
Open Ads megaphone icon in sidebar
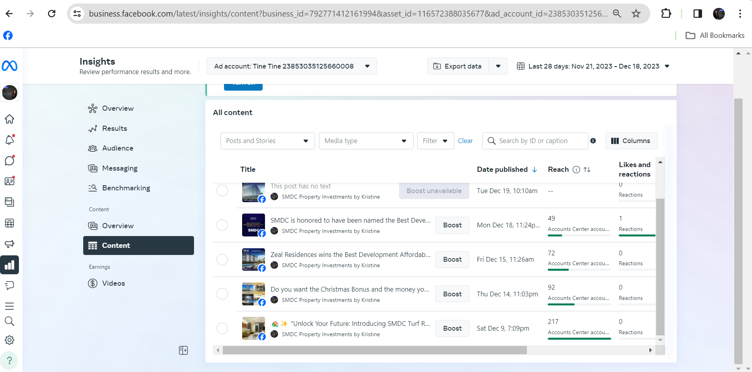[9, 244]
